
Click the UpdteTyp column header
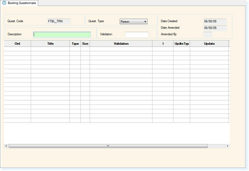(x=181, y=44)
